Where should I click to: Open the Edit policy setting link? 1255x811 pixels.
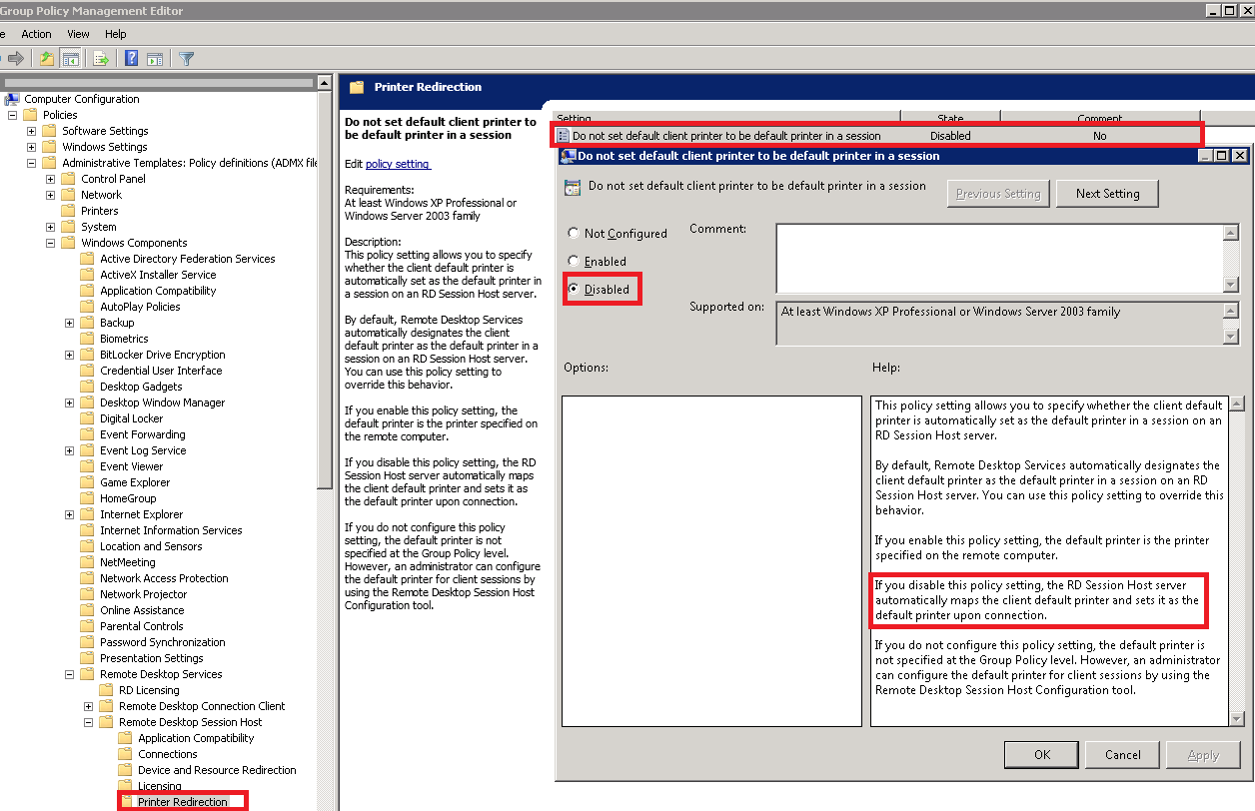tap(397, 164)
